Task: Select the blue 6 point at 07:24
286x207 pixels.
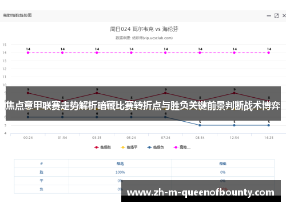Action: click(x=165, y=117)
